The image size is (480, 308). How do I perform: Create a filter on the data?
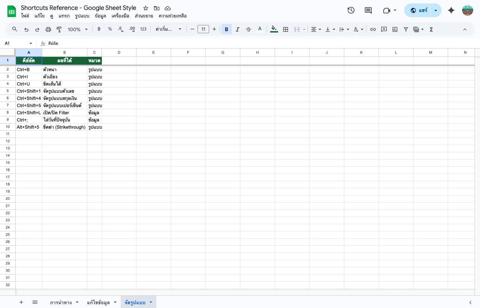(406, 29)
